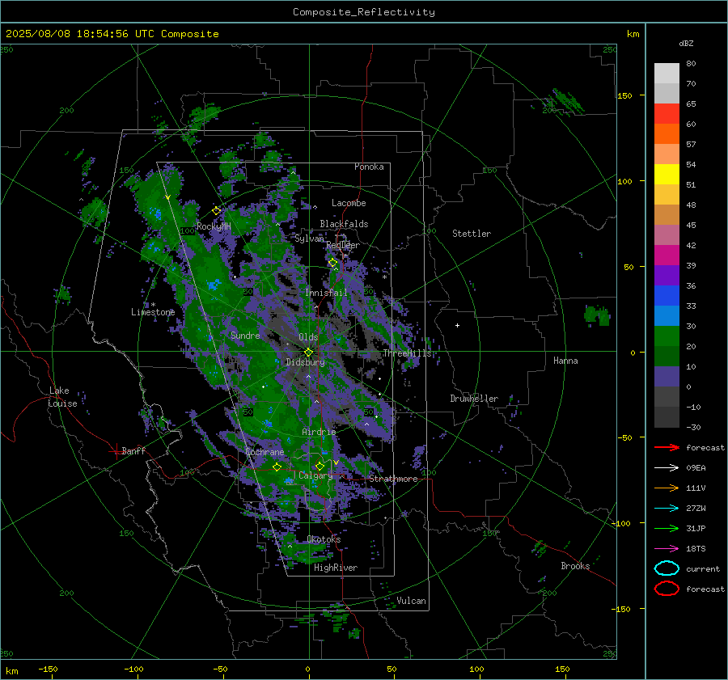
Task: Click the Drumheller city label
Action: pos(474,399)
